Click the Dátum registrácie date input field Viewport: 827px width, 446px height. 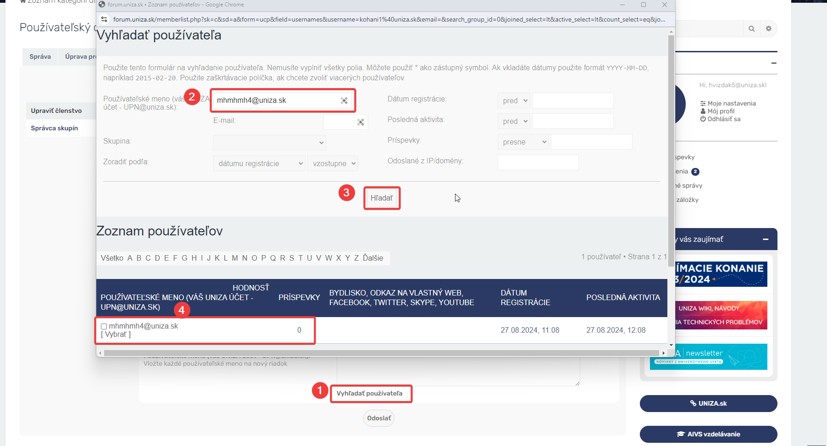(x=572, y=100)
